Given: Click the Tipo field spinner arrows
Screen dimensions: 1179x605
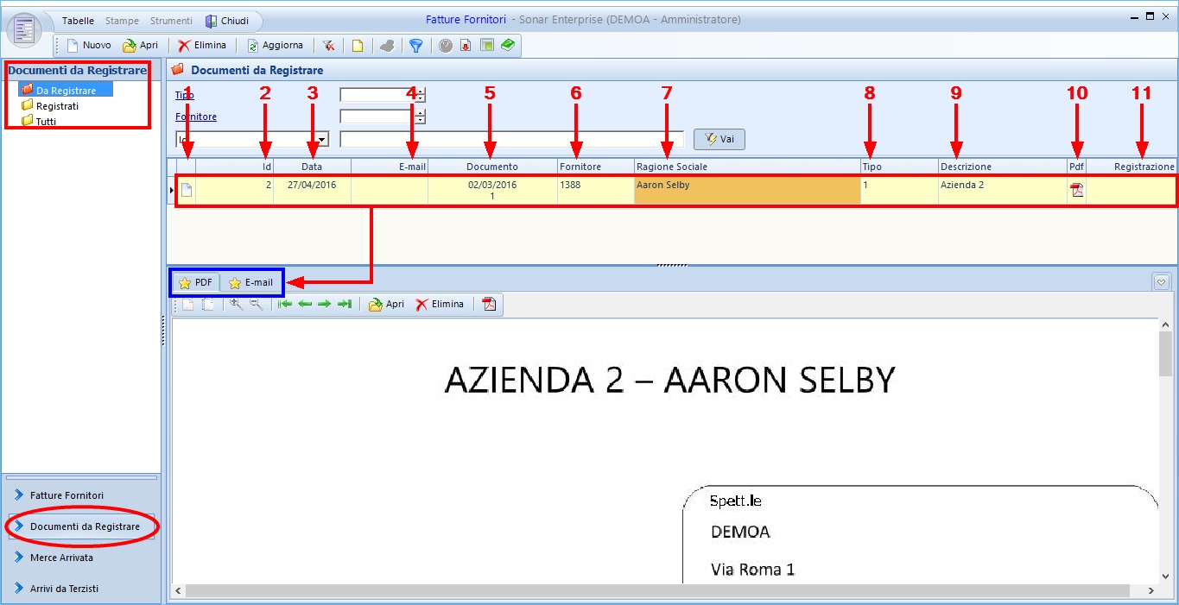Looking at the screenshot, I should pos(420,95).
